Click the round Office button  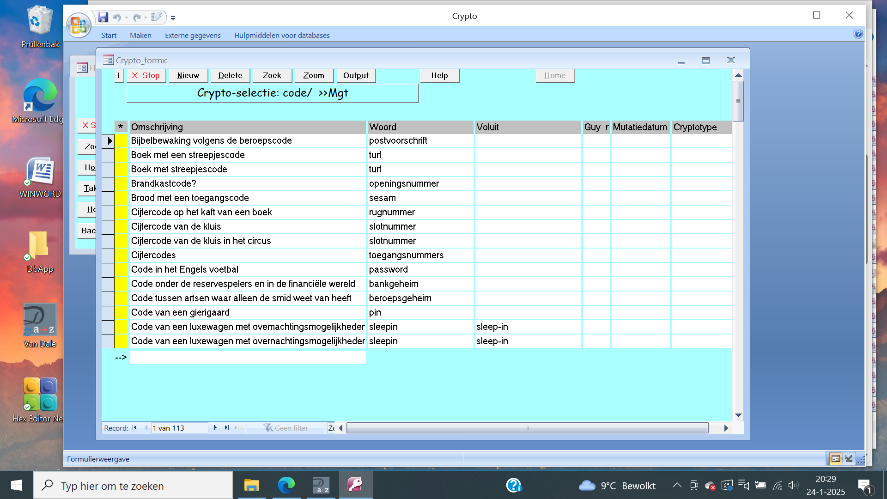79,24
